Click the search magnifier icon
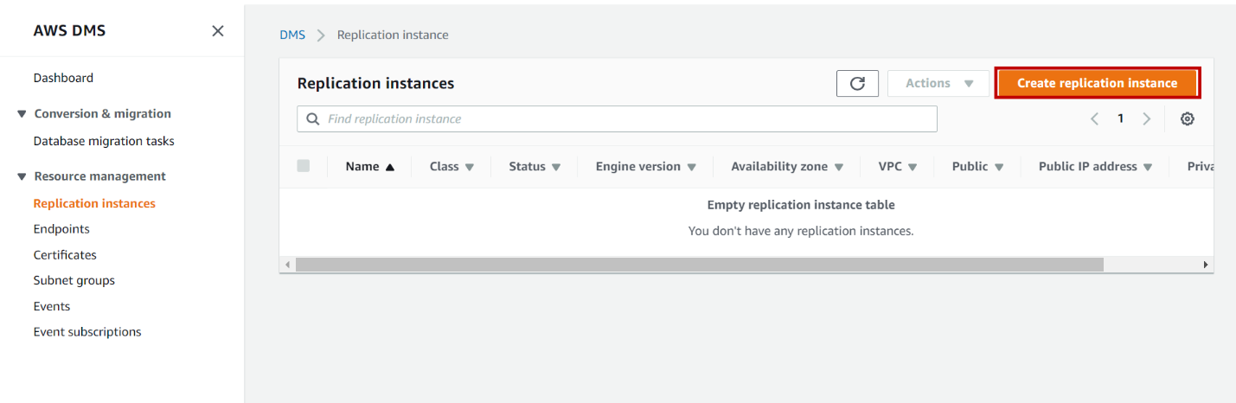 (313, 119)
